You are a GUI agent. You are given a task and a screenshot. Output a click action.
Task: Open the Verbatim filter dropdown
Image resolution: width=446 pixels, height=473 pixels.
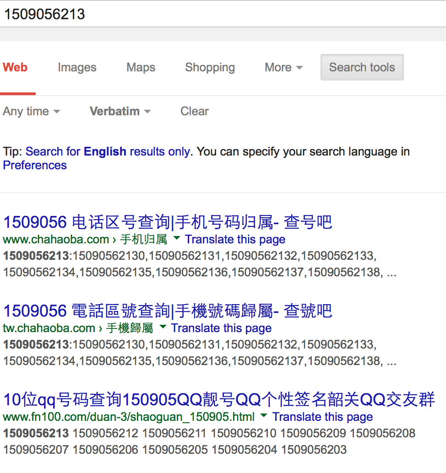(120, 111)
